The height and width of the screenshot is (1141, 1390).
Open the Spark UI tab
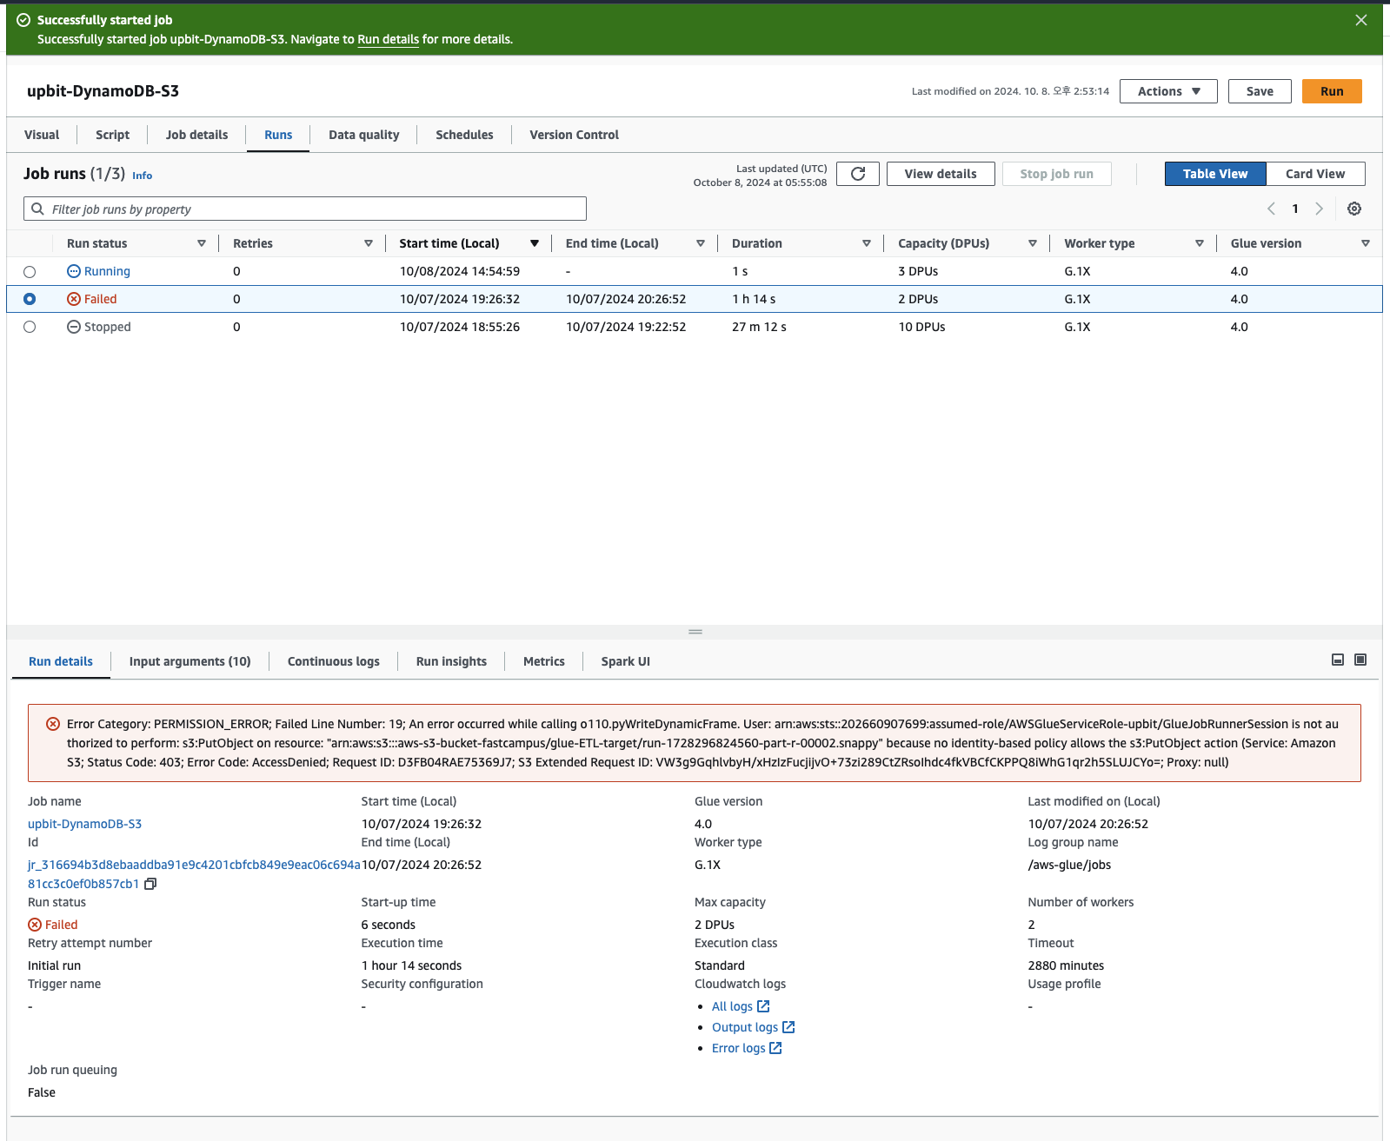(626, 661)
